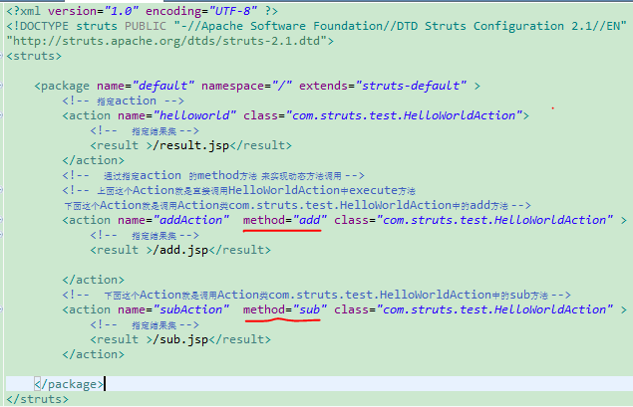Click the <result> opening tag before /add.jsp

pyautogui.click(x=121, y=250)
